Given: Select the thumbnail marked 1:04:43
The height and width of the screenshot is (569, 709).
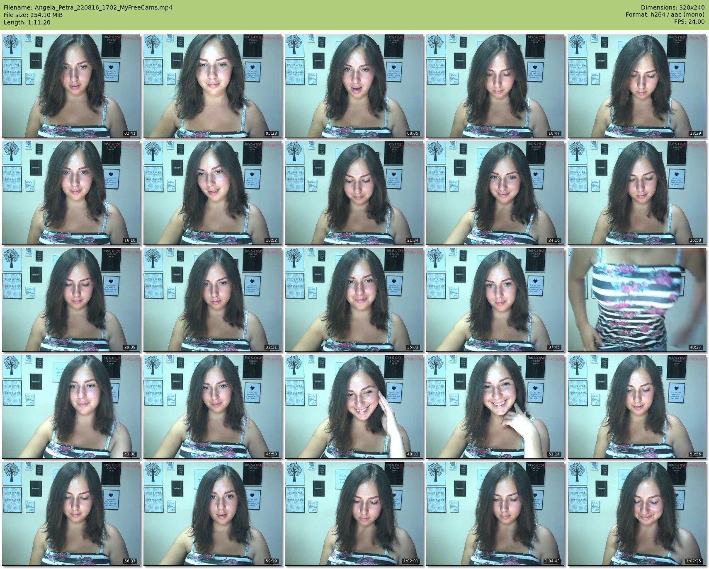Looking at the screenshot, I should pyautogui.click(x=495, y=513).
